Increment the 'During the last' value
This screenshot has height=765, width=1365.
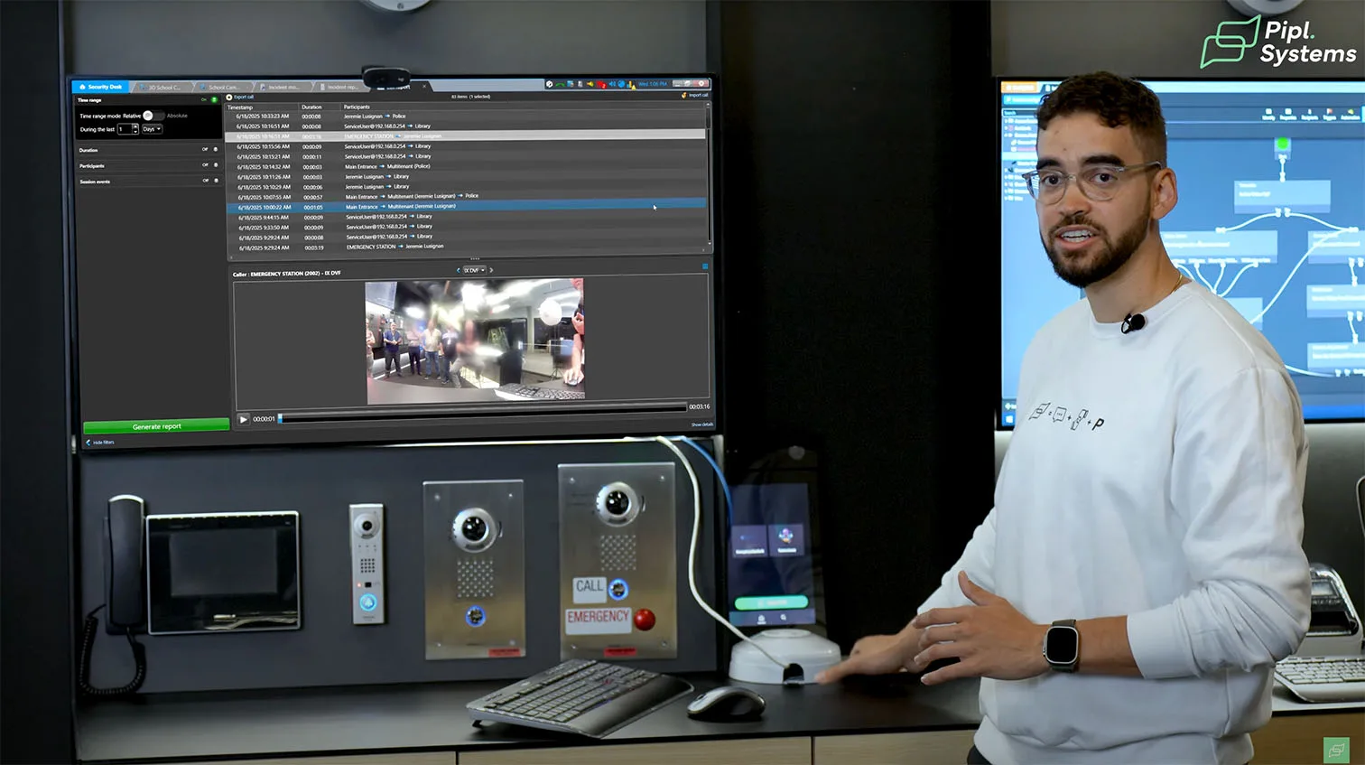[135, 126]
